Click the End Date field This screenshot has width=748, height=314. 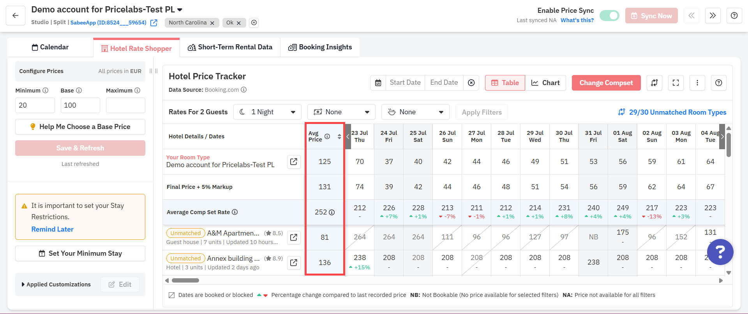[444, 83]
